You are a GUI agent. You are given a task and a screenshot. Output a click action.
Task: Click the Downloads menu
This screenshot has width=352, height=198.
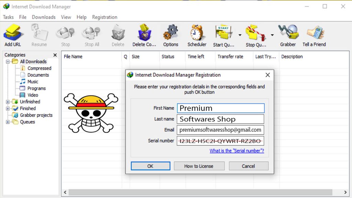[x=44, y=17]
